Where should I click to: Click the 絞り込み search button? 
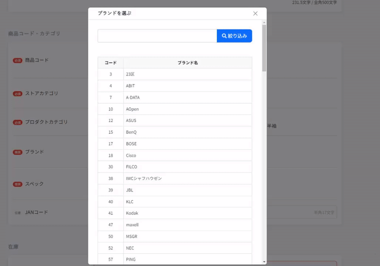(x=234, y=36)
